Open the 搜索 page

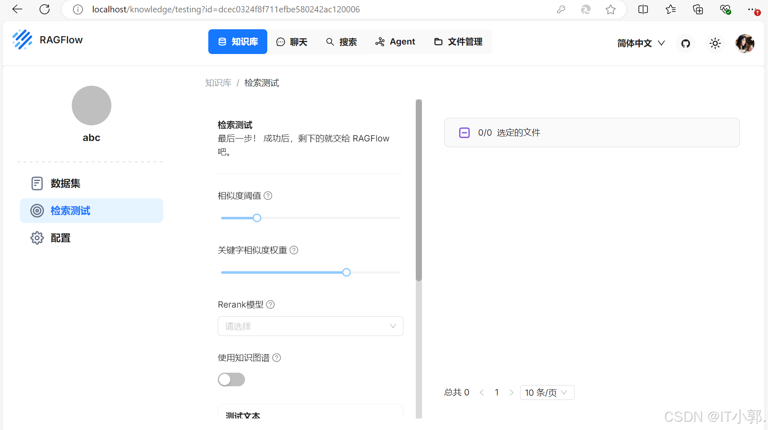click(342, 42)
